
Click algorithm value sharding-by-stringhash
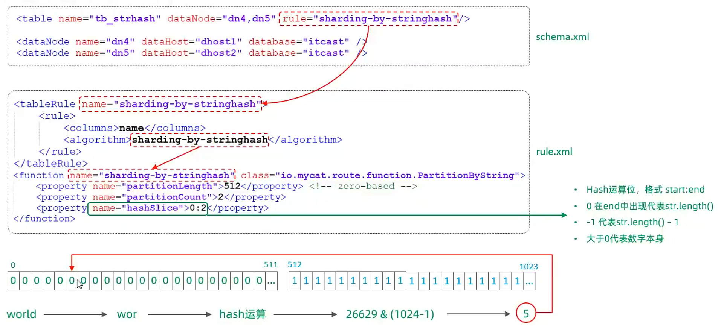click(x=200, y=140)
